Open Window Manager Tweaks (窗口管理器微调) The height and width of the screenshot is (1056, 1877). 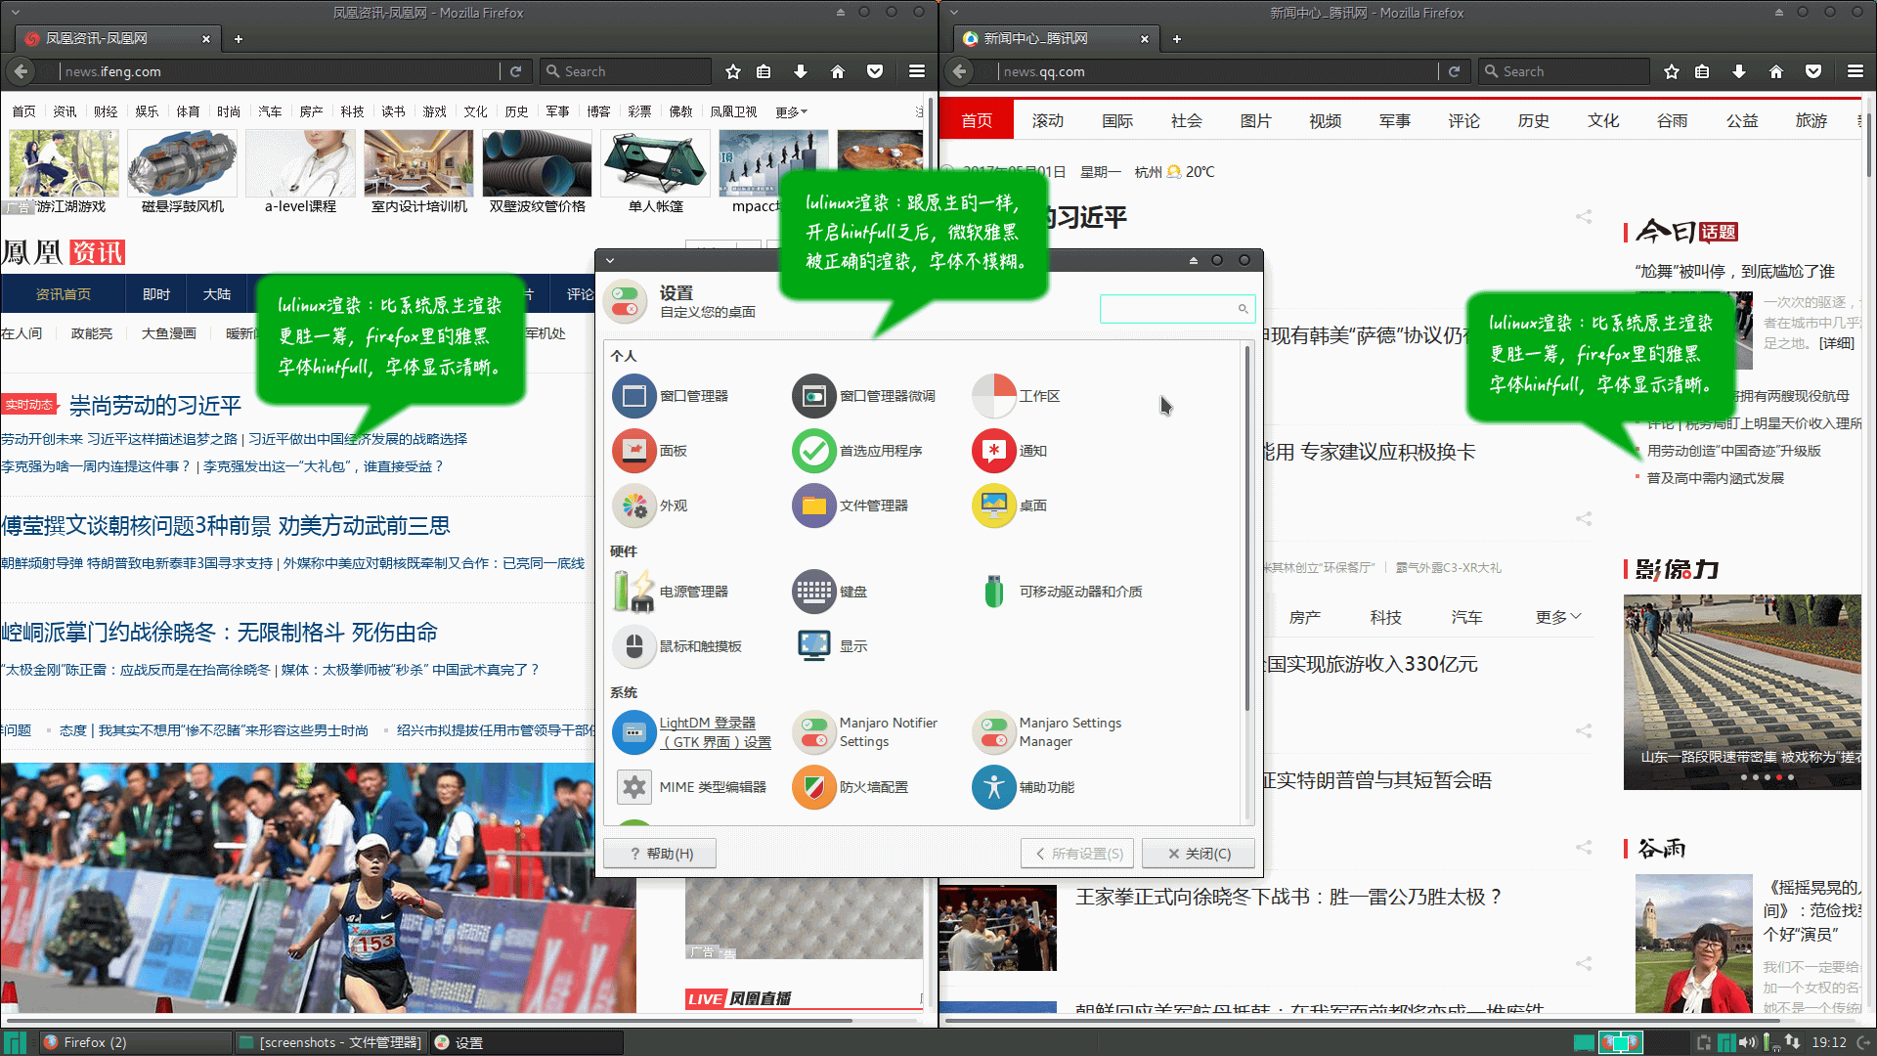coord(864,396)
